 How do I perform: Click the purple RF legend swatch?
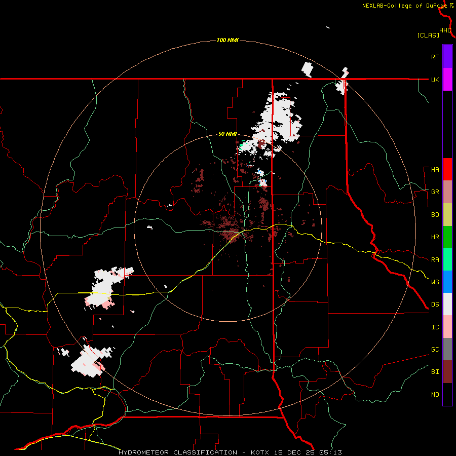tap(447, 57)
